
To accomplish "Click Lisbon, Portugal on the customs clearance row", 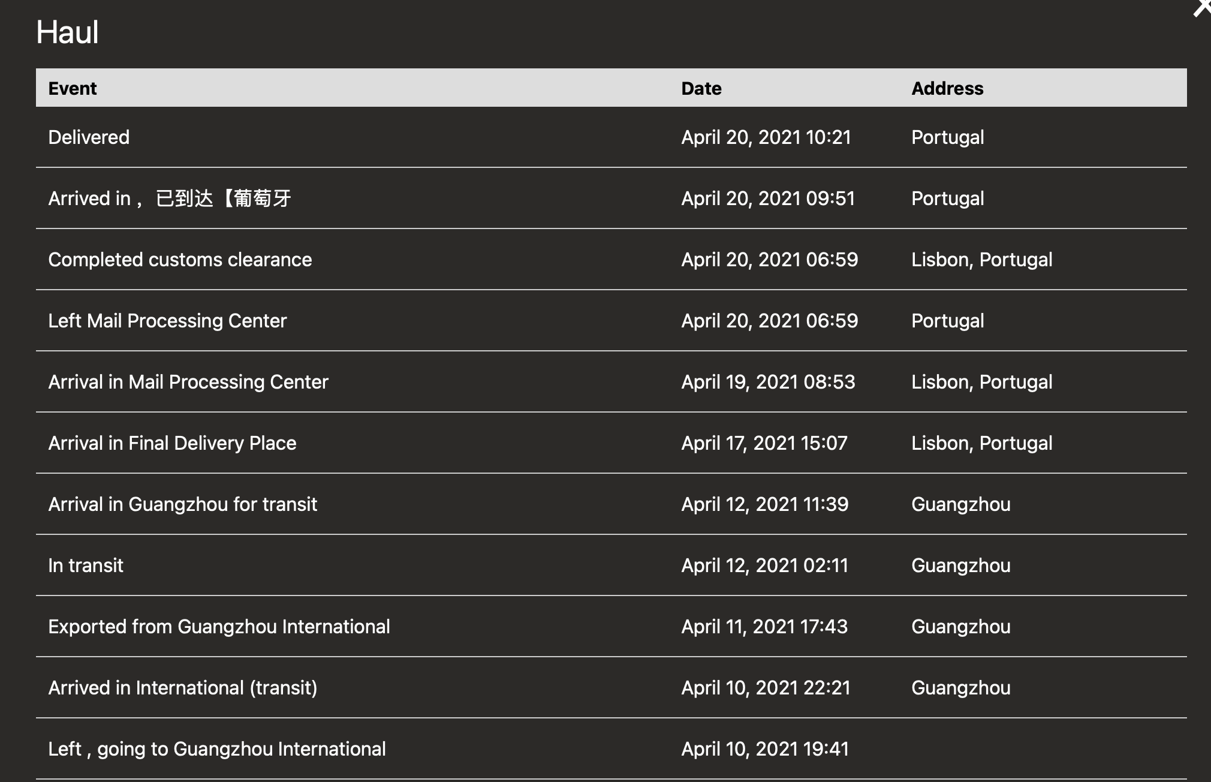I will [x=982, y=259].
